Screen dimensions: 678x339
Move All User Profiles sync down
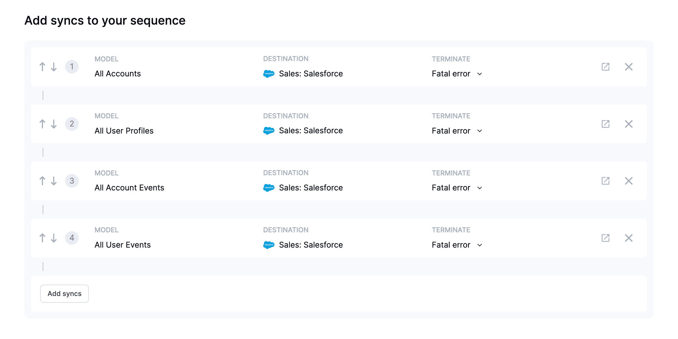click(x=54, y=124)
